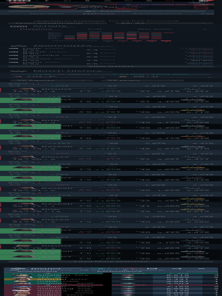Click the Favorite button under the profile banner
Viewport: 222px width, 296px height.
[107, 11]
